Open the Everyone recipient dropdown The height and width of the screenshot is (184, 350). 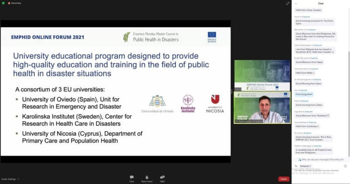click(x=306, y=166)
